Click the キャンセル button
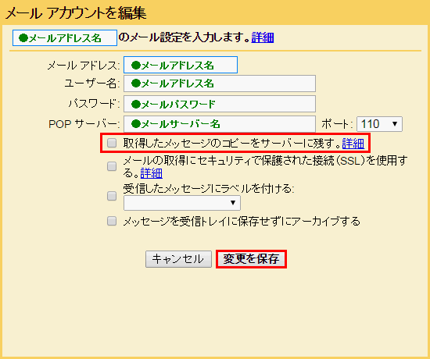The width and height of the screenshot is (430, 359). click(178, 259)
